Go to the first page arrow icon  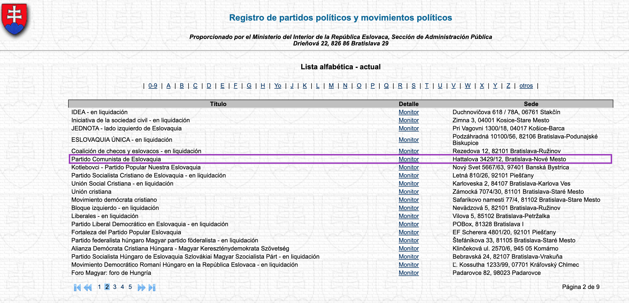pyautogui.click(x=77, y=287)
